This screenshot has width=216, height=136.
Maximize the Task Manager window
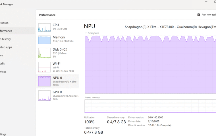pyautogui.click(x=215, y=2)
